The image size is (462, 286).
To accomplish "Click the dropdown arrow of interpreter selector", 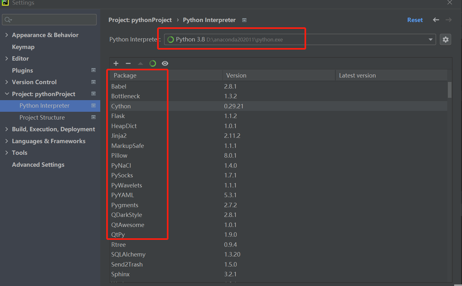I will [x=431, y=40].
